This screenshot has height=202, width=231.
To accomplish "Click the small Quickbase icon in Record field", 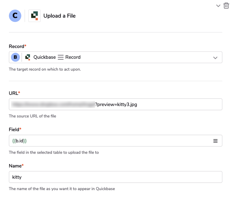I will [28, 57].
